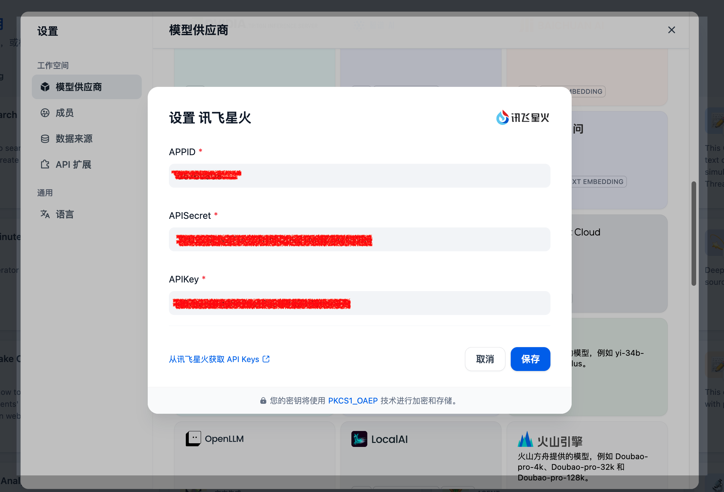The width and height of the screenshot is (724, 492).
Task: Click the 设置 讯飞星火 dialog title
Action: tap(210, 118)
